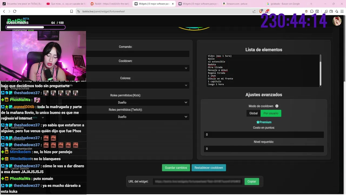Click 'Regala tirada' line in list
Screen dimensions: 346x195
click(216, 73)
